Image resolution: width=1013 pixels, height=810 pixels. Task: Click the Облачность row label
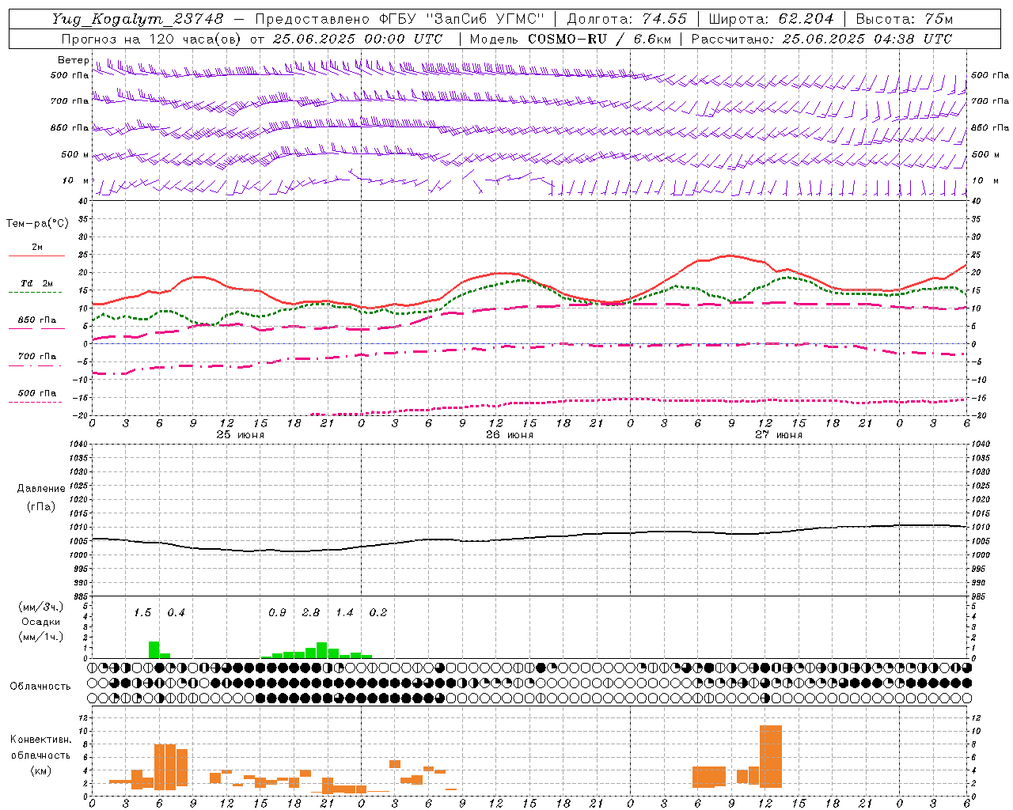click(40, 686)
